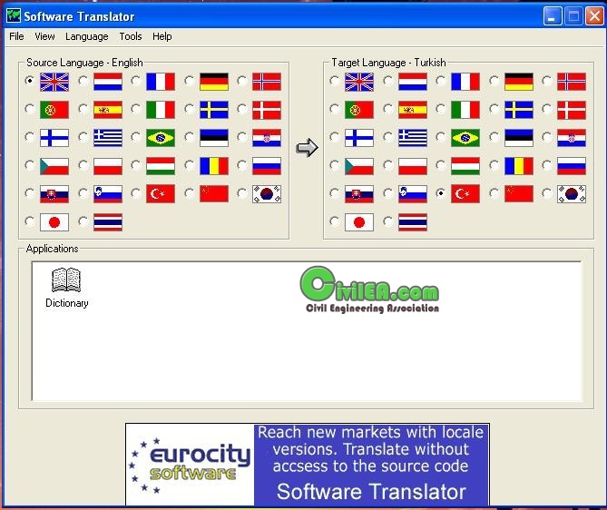This screenshot has height=510, width=607.
Task: Click the Portuguese flag in Source Language
Action: pyautogui.click(x=54, y=110)
